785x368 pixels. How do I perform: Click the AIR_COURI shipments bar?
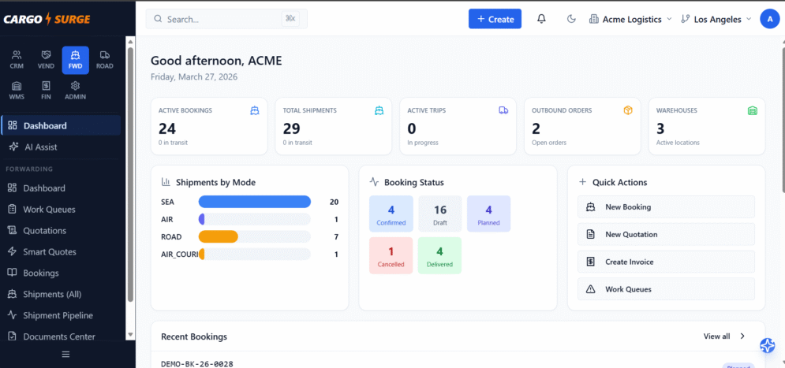click(202, 255)
